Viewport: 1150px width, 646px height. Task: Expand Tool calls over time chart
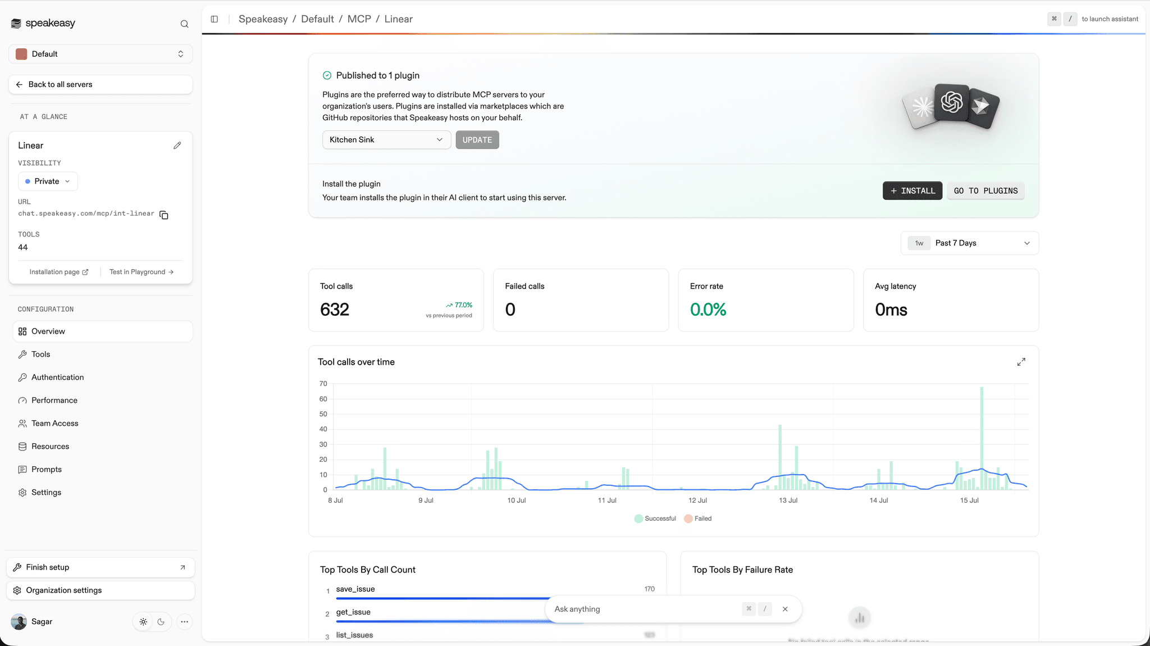[1021, 362]
